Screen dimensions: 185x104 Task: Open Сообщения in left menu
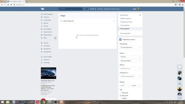point(47,20)
